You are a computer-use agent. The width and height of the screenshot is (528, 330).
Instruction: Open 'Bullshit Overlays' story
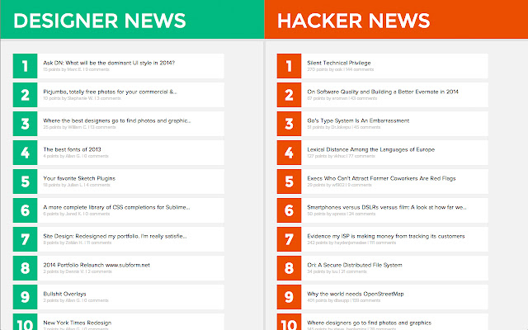[x=67, y=294]
